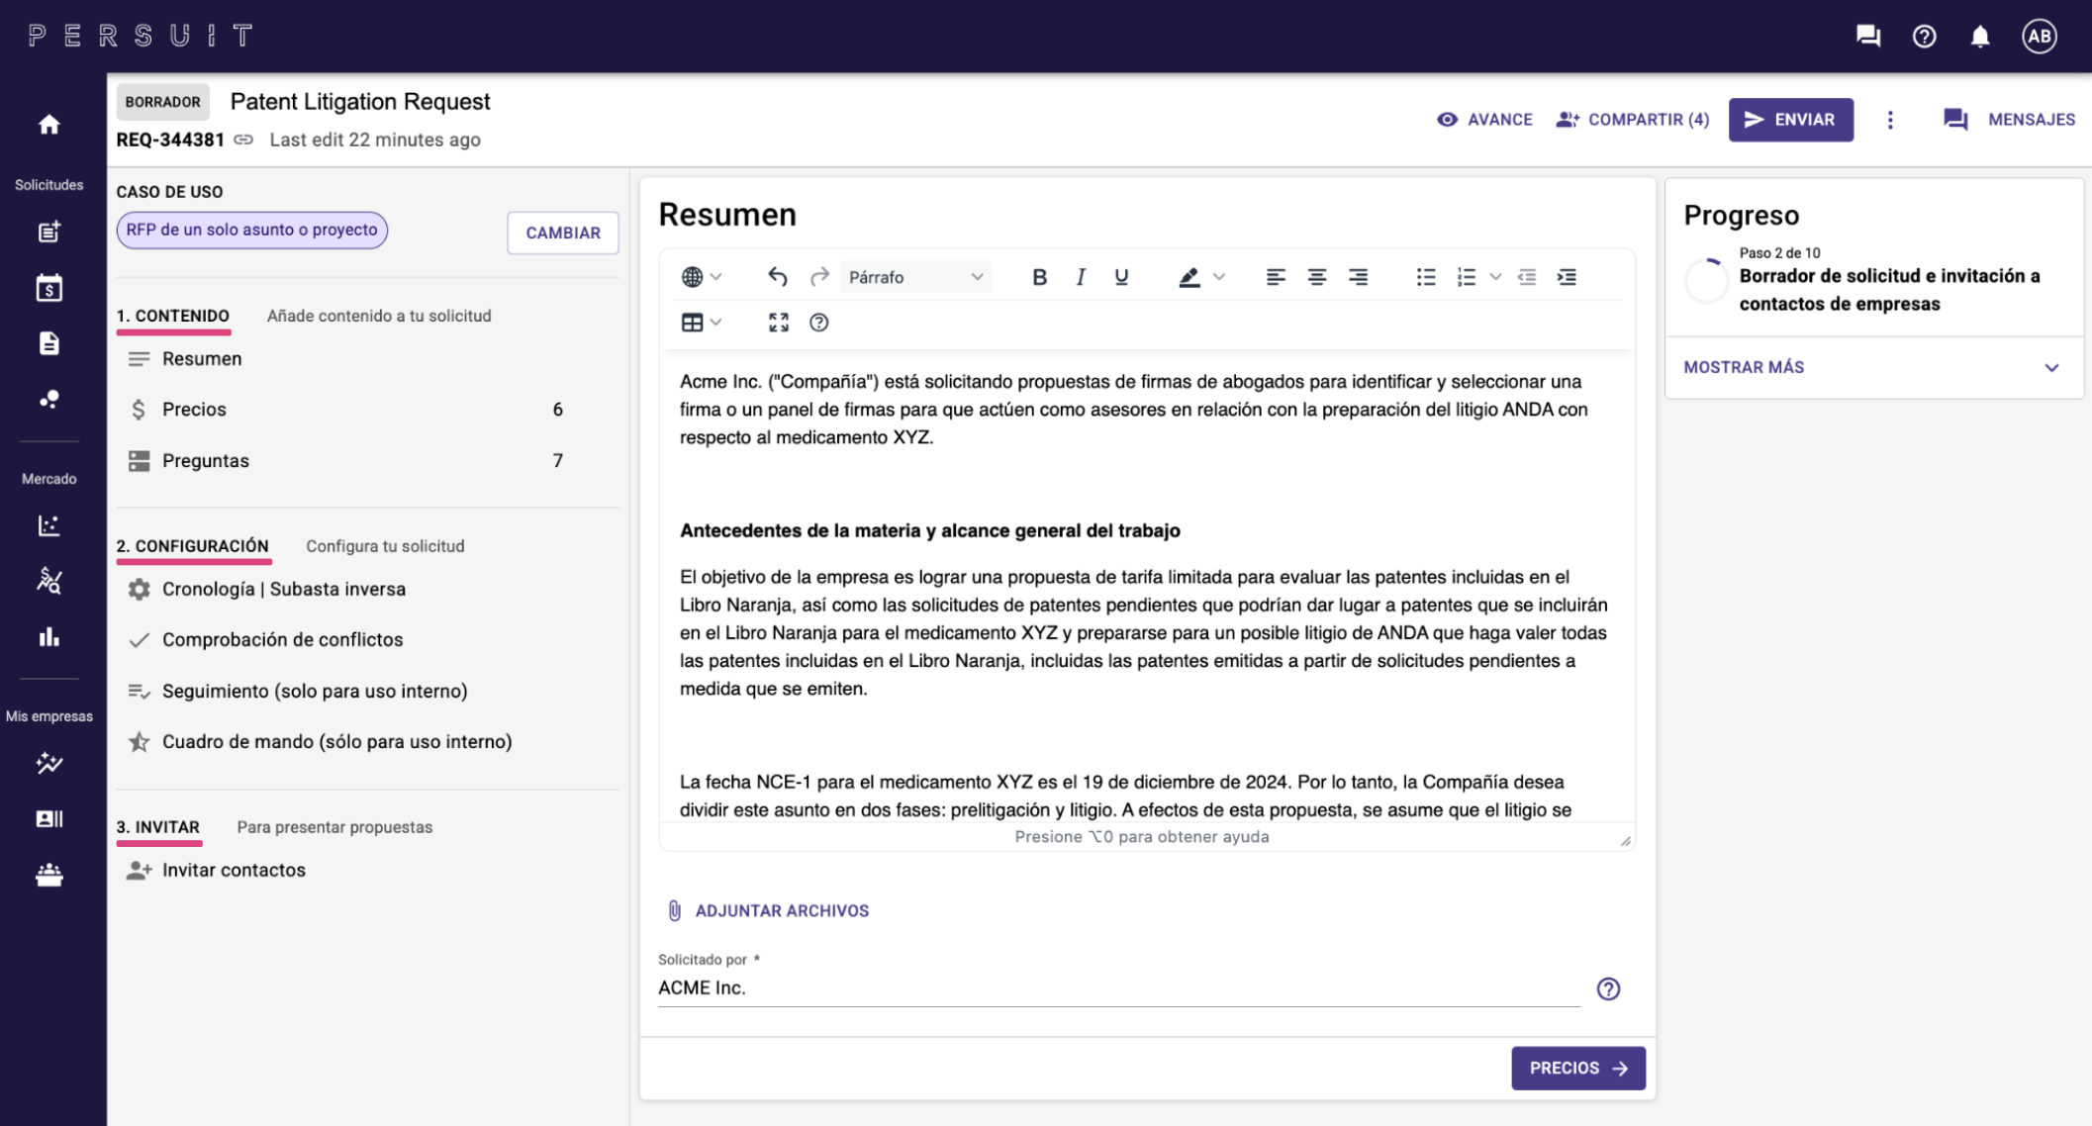This screenshot has height=1126, width=2092.
Task: Copy request link icon next to REQ-344381
Action: (243, 140)
